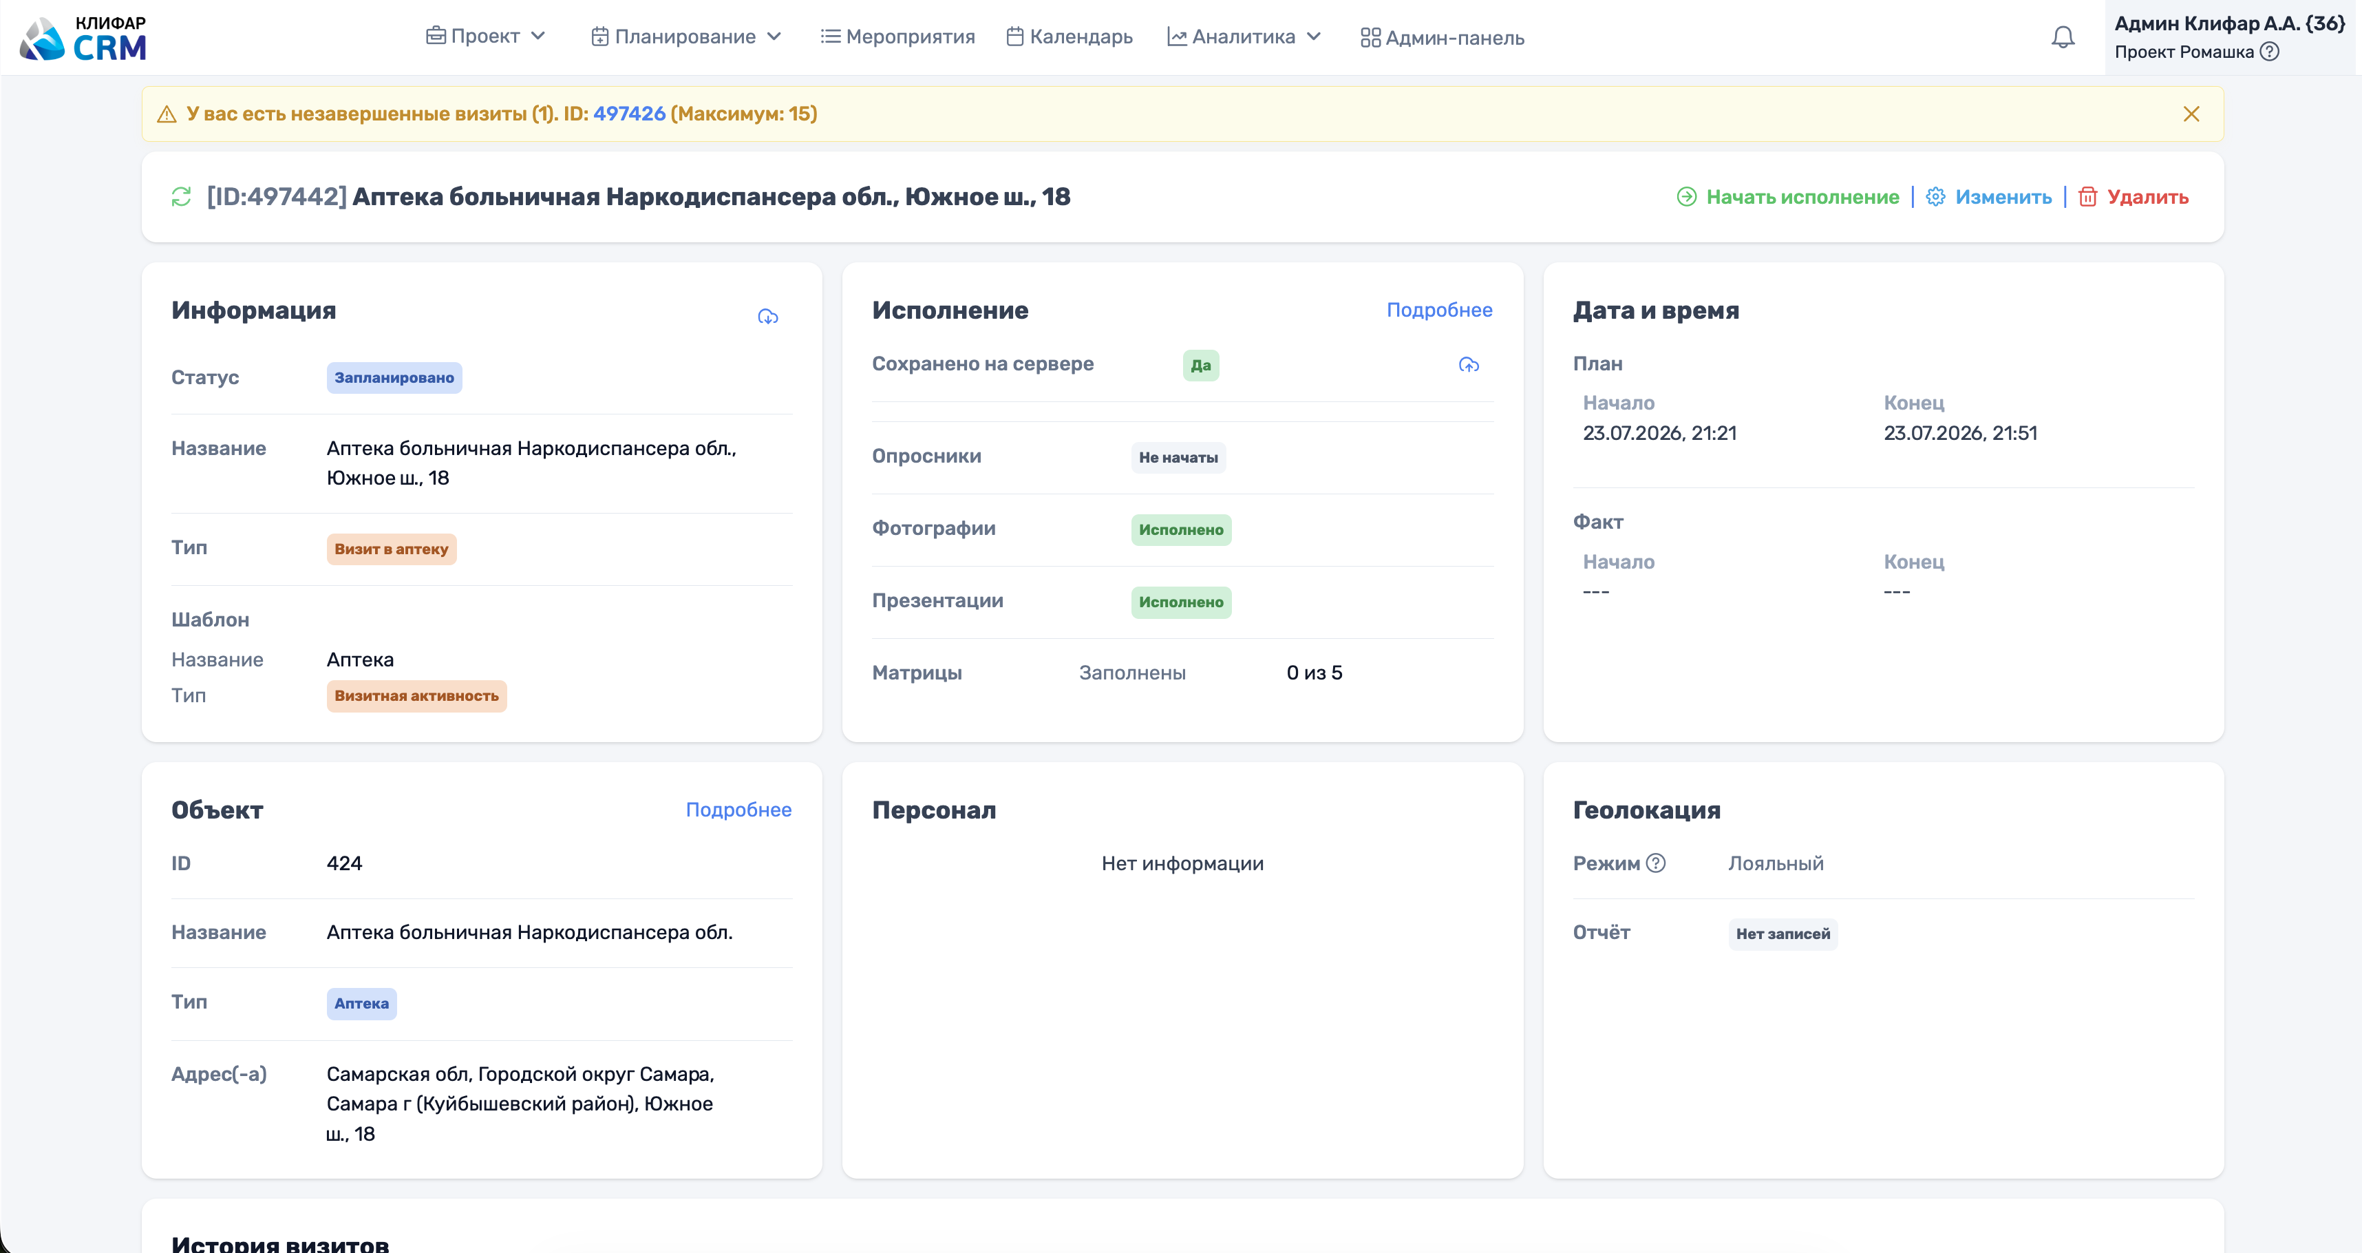The width and height of the screenshot is (2362, 1253).
Task: Expand the Аналитика dropdown chevron
Action: coord(1314,36)
